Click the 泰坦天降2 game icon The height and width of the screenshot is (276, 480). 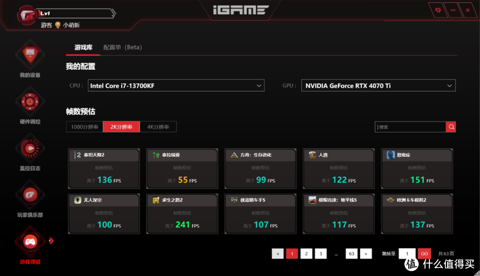tap(77, 155)
